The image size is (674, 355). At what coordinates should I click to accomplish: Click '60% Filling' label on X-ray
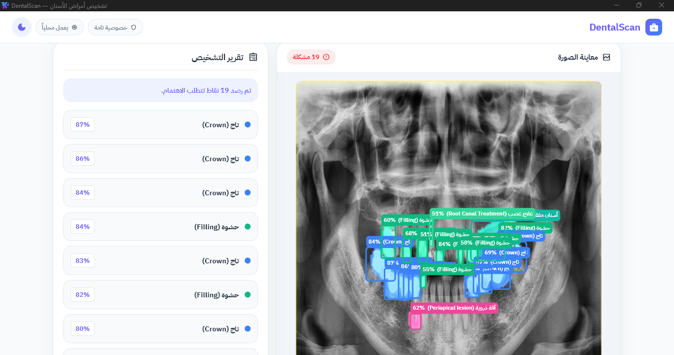406,220
